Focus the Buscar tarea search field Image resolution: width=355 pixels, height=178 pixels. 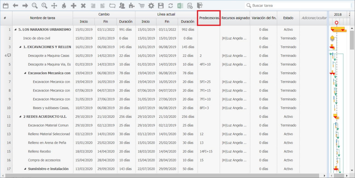tap(298, 6)
